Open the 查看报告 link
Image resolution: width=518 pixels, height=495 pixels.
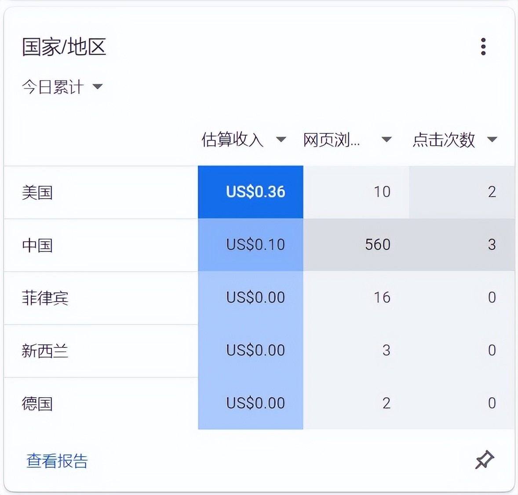[57, 462]
